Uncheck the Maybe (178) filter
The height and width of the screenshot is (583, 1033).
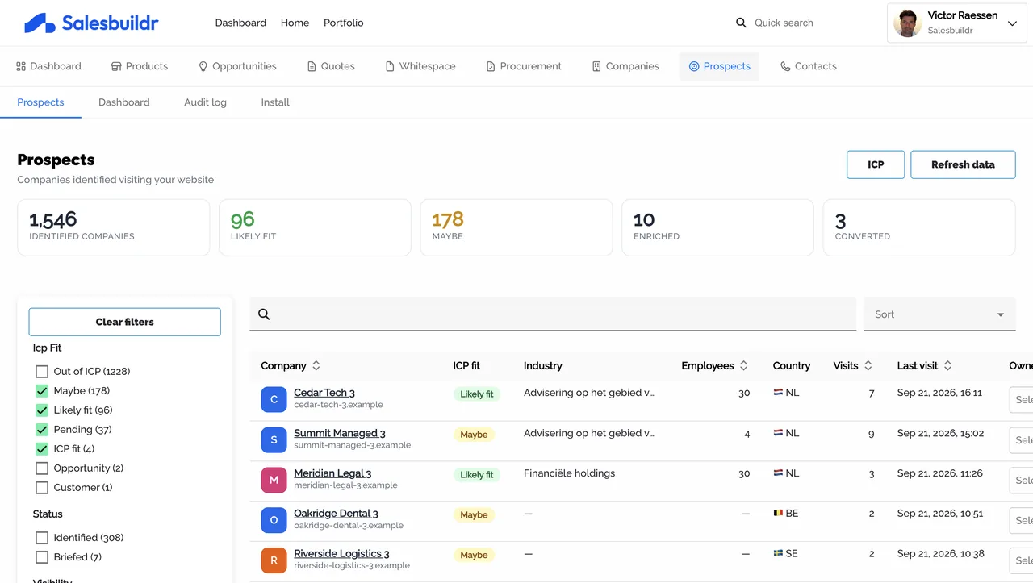pyautogui.click(x=42, y=391)
